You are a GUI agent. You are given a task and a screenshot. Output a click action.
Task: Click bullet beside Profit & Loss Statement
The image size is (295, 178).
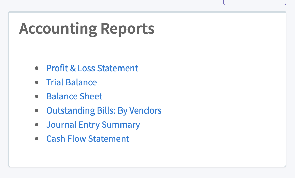pyautogui.click(x=37, y=68)
